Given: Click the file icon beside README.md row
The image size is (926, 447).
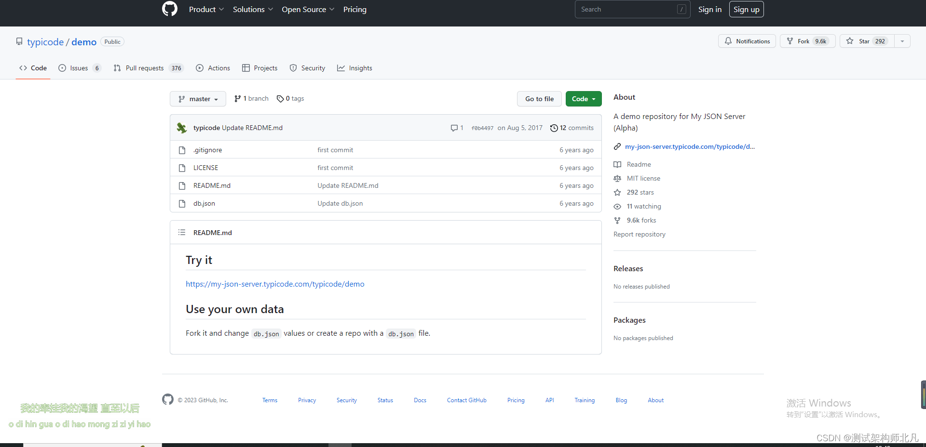Looking at the screenshot, I should [x=182, y=185].
